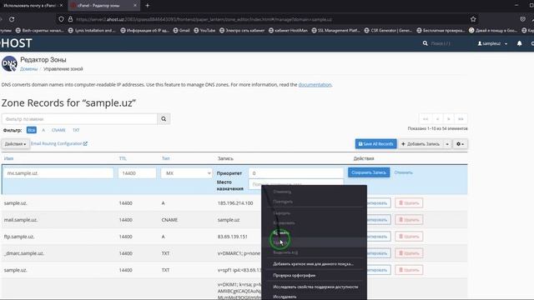Click the Приоритет field showing 0
Viewport: 534px width, 300px height.
tap(296, 173)
